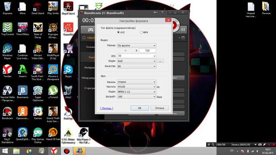The width and height of the screenshot is (276, 155).
Task: Open Play Smite shortcut
Action: click(x=53, y=8)
